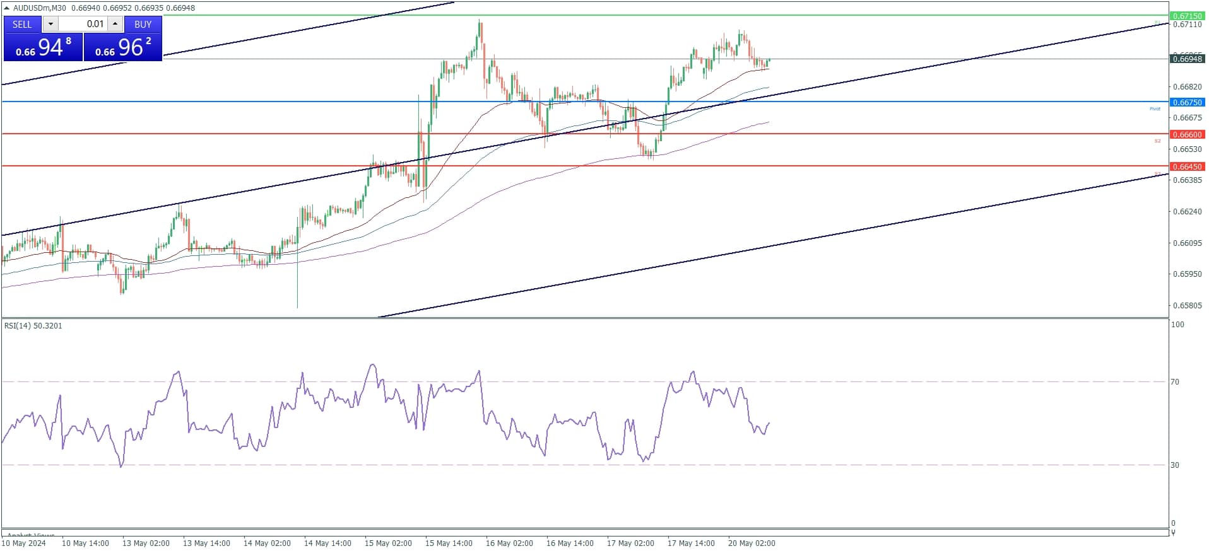Click the SELL button

point(23,24)
